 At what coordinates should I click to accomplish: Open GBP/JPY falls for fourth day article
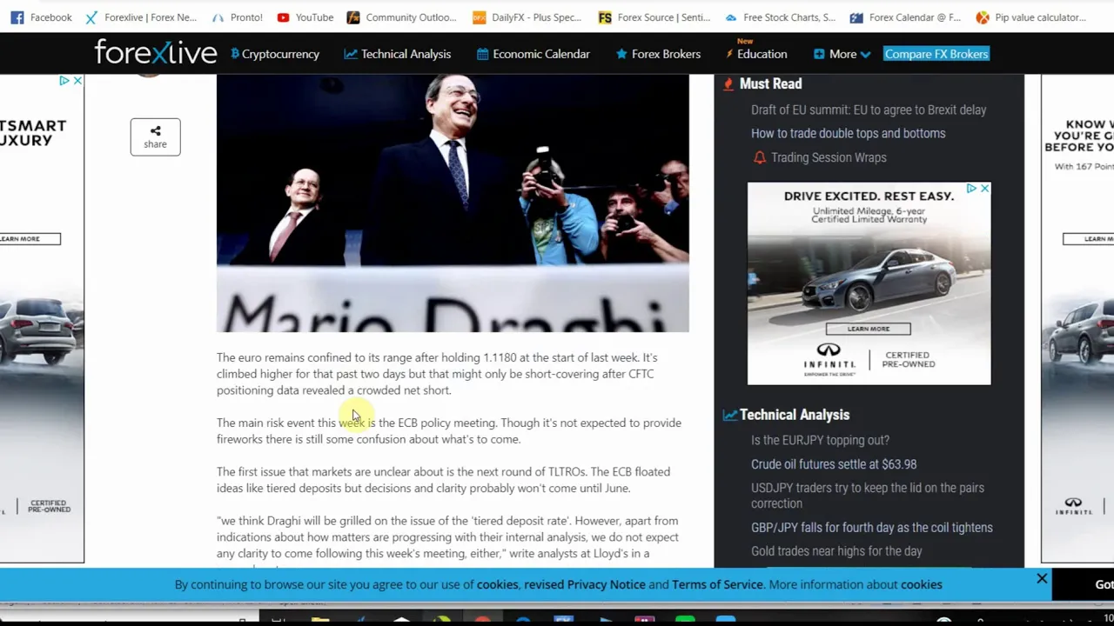tap(871, 528)
